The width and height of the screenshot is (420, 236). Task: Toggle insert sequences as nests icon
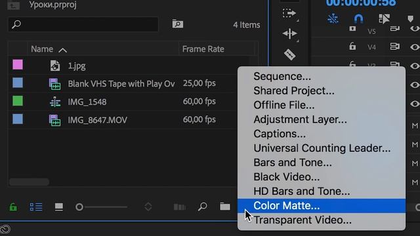[333, 19]
